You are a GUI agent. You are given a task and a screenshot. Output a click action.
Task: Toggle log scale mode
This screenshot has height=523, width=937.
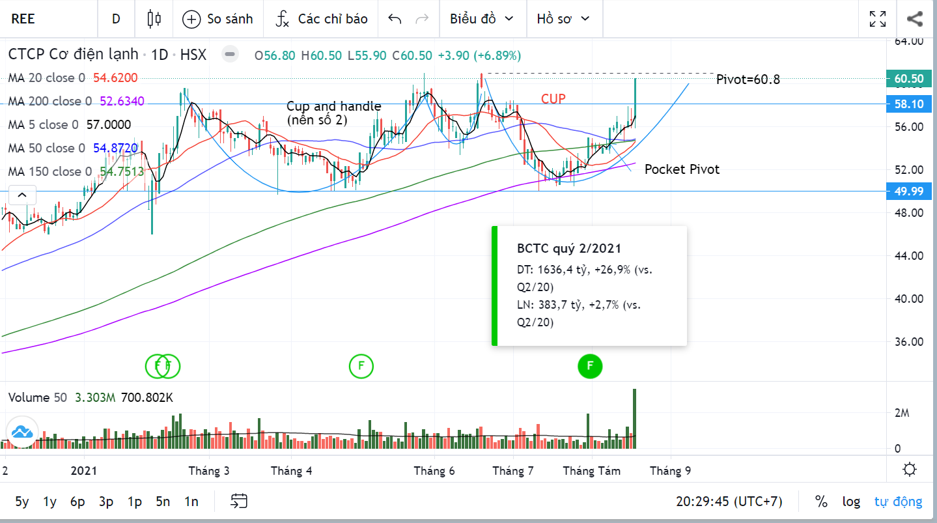(x=851, y=502)
